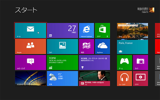Click the 木曜日 weekday text
This screenshot has width=160, height=100.
[x=74, y=33]
